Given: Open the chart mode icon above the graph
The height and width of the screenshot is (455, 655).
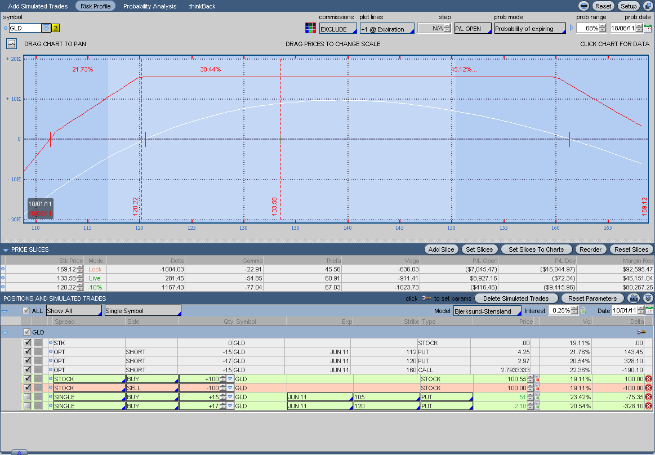Looking at the screenshot, I should coord(12,43).
